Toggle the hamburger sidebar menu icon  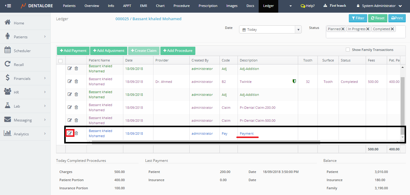tap(8, 6)
